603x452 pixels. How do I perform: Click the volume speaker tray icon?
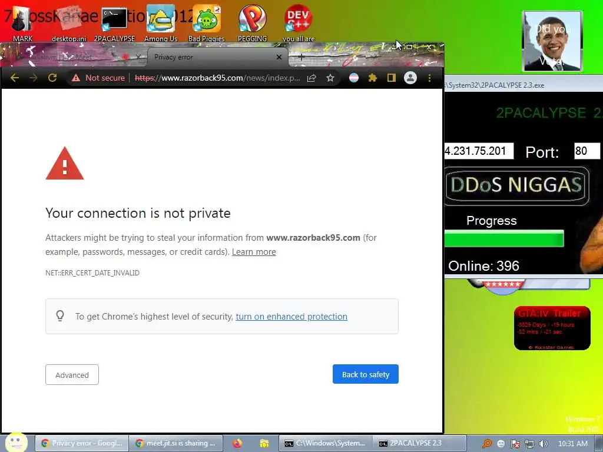pos(543,444)
